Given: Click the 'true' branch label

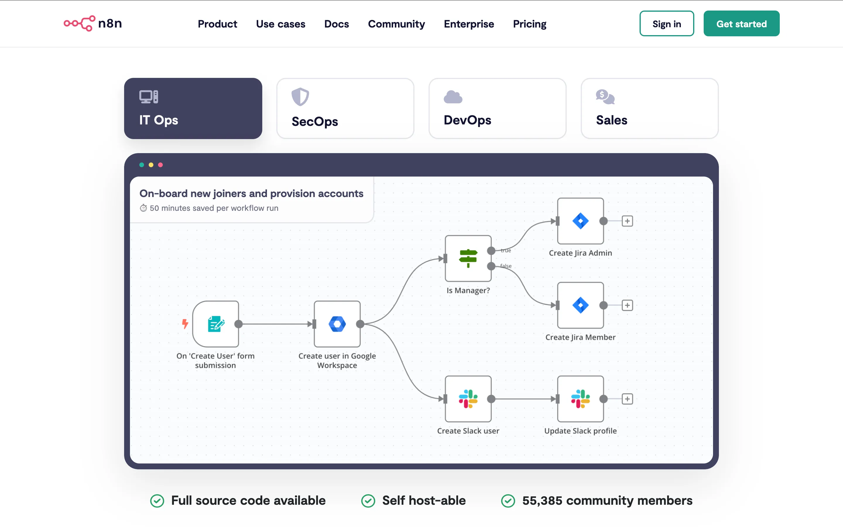Looking at the screenshot, I should click(506, 251).
